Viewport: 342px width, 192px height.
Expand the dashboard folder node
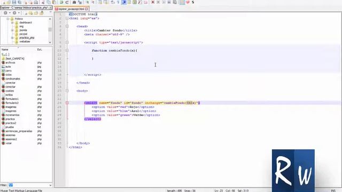coord(12,22)
